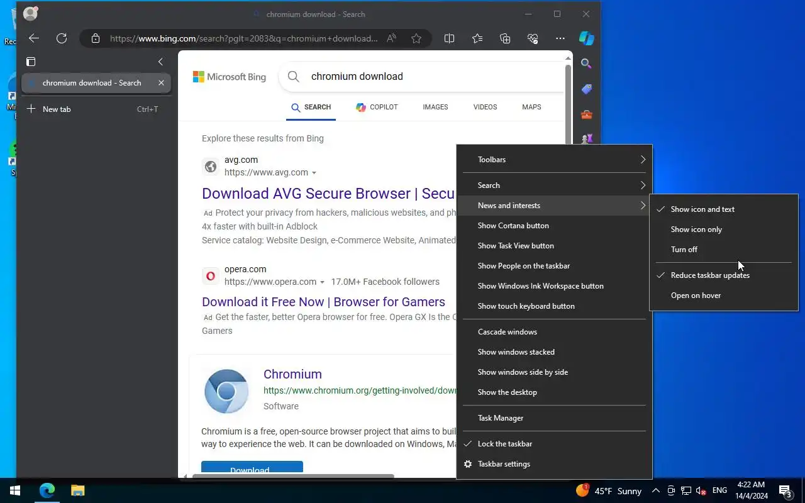Viewport: 805px width, 503px height.
Task: Click the Edge icon in taskbar
Action: (x=47, y=490)
